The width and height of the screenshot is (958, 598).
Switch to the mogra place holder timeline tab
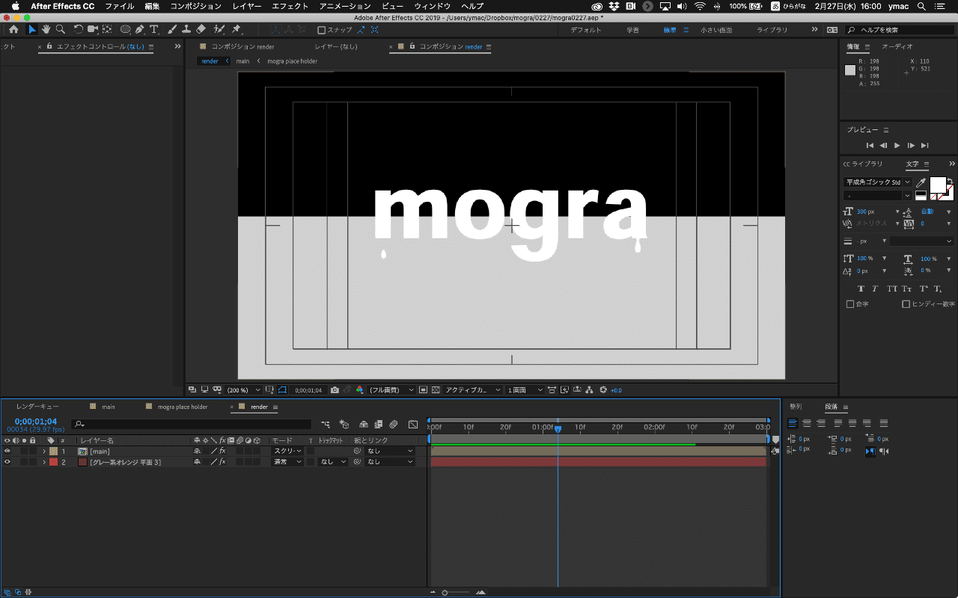pyautogui.click(x=183, y=407)
